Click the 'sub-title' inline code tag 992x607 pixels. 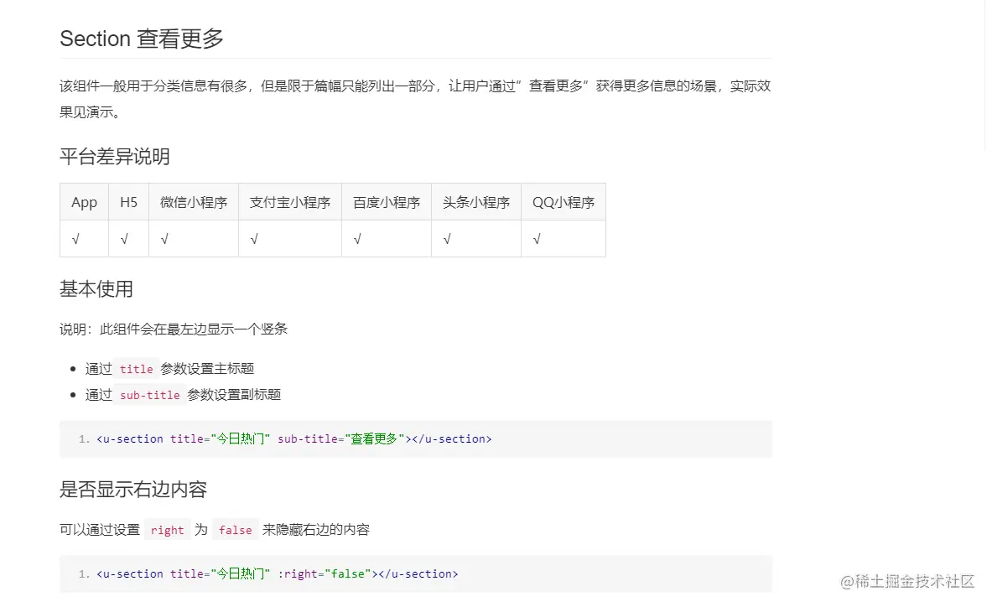(150, 395)
